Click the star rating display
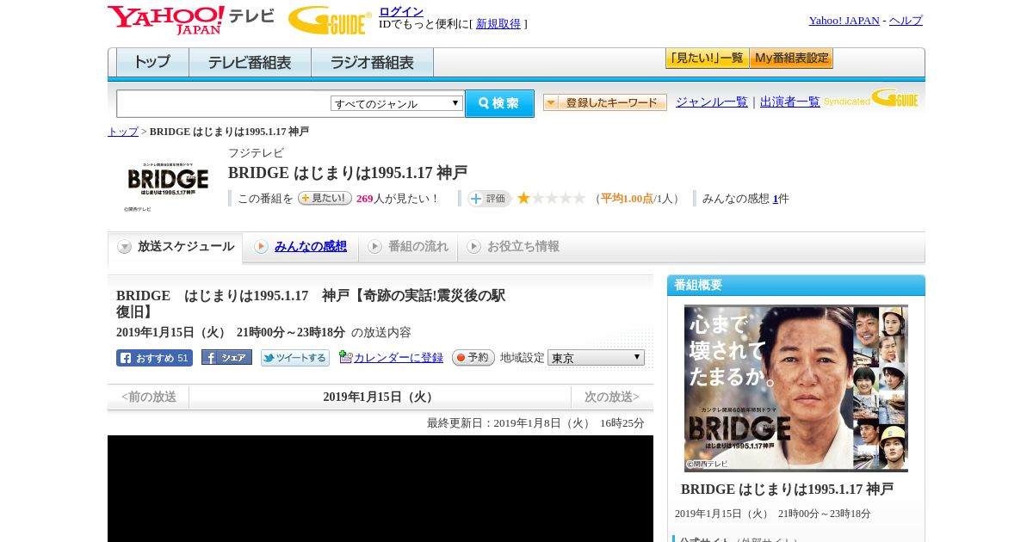This screenshot has height=542, width=1033. pos(551,199)
